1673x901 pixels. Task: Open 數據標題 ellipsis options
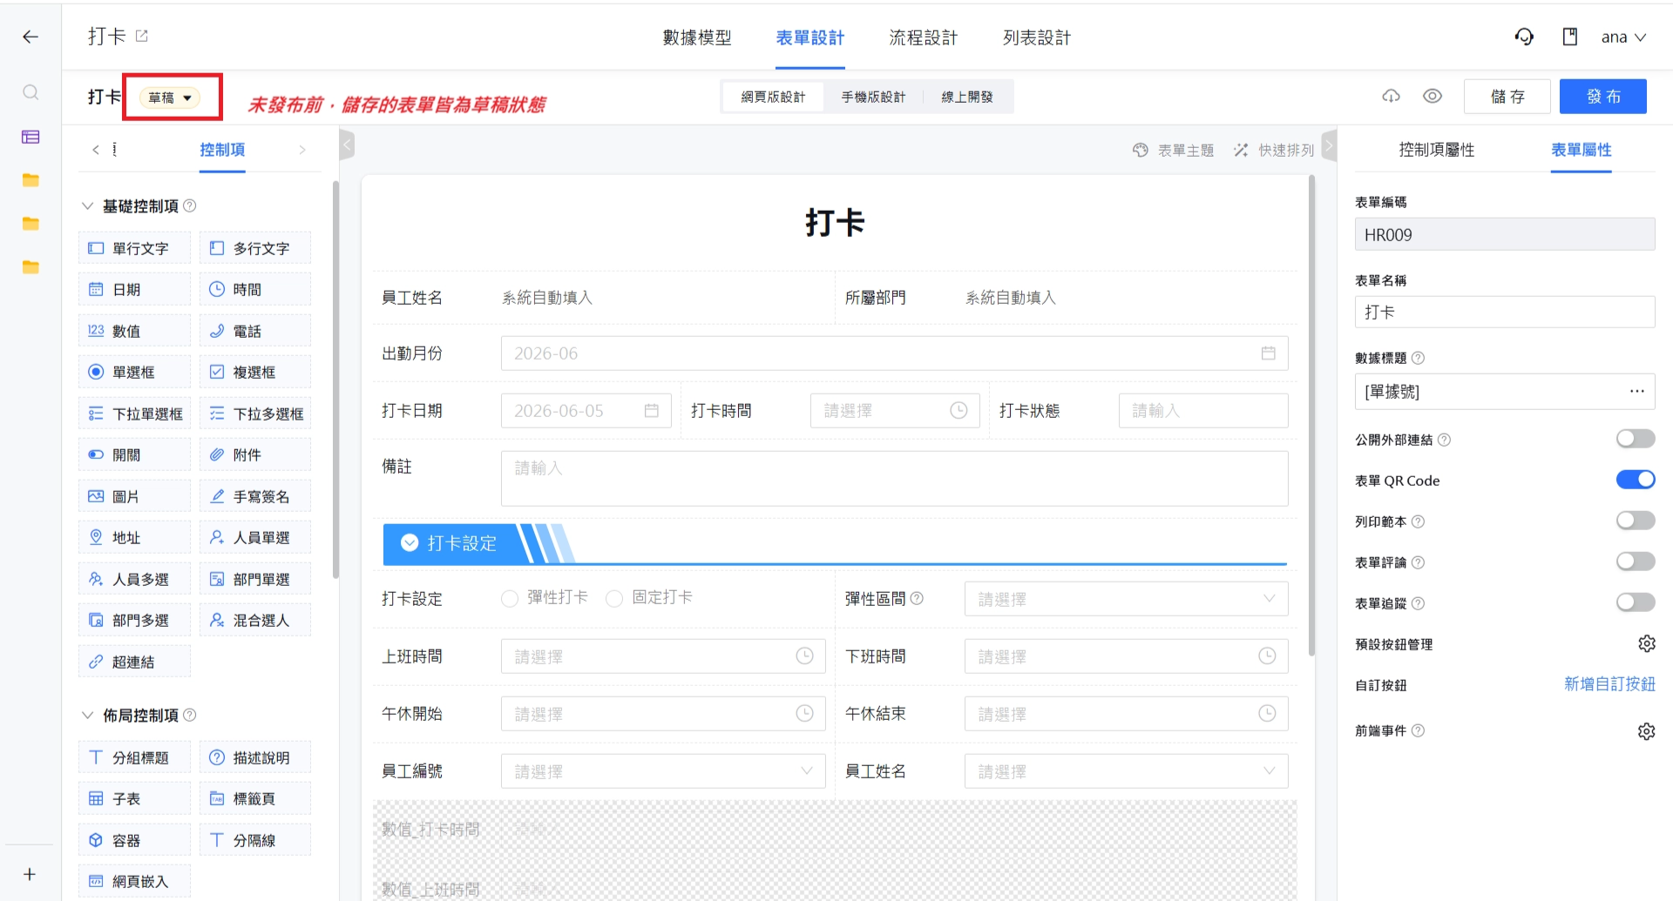1637,392
